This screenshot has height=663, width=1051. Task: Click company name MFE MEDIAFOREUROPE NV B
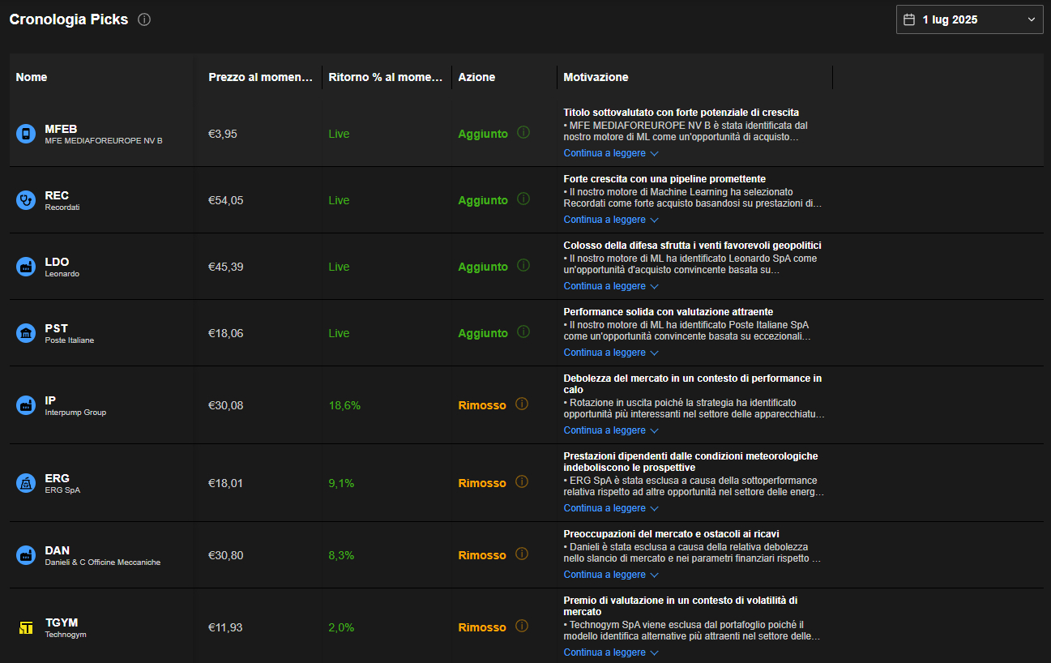point(104,141)
